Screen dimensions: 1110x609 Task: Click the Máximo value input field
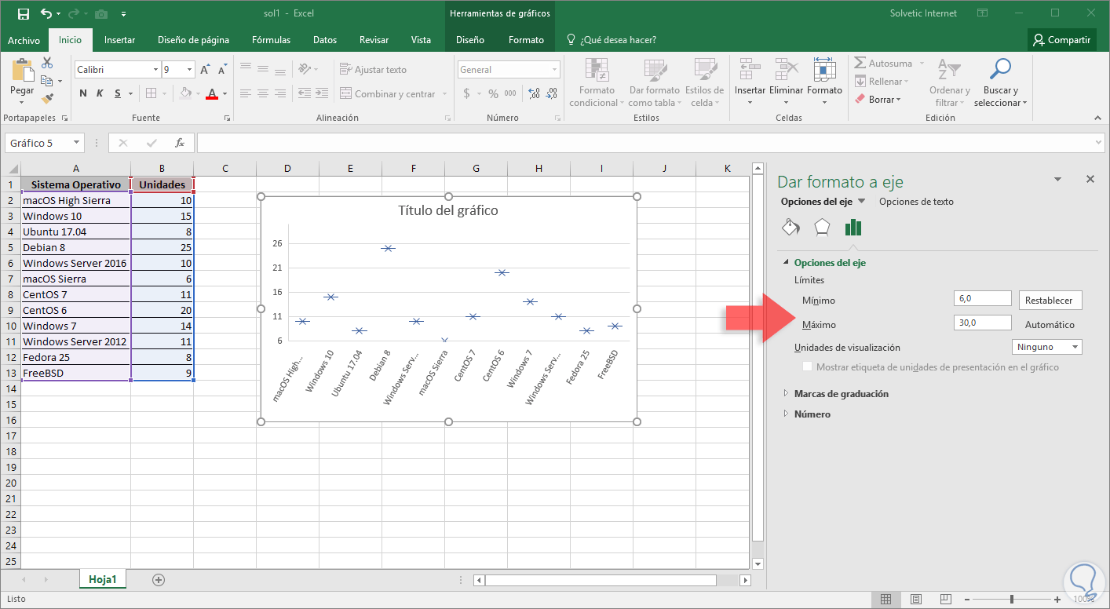(x=982, y=323)
